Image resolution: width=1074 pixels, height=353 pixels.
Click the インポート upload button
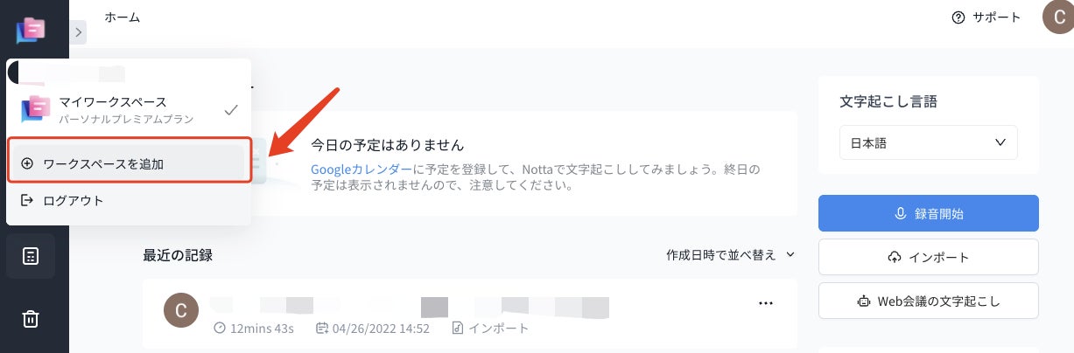pos(928,257)
